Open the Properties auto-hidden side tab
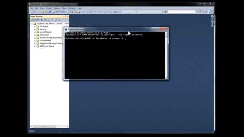Viewport: 244px width, 137px height. (x=212, y=21)
